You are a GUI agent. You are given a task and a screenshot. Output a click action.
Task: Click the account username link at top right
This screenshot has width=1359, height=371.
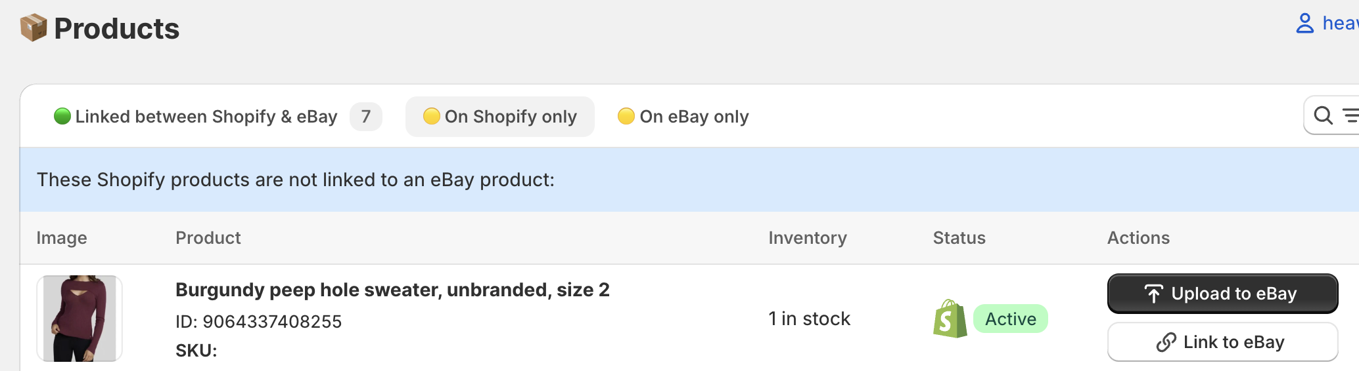pyautogui.click(x=1341, y=24)
